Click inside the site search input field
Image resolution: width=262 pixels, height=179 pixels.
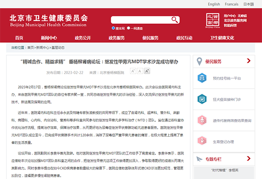click(140, 20)
